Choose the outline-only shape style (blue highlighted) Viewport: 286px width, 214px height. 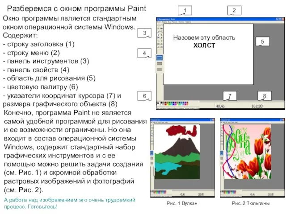pos(160,58)
